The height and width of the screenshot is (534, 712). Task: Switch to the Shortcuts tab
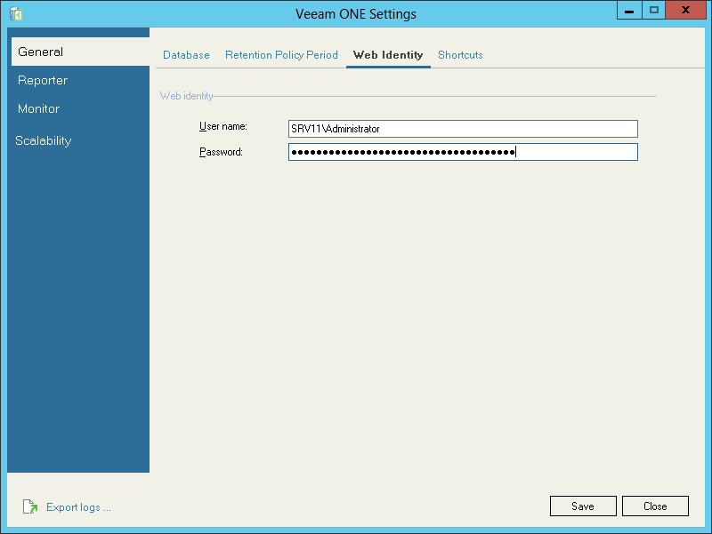click(460, 55)
